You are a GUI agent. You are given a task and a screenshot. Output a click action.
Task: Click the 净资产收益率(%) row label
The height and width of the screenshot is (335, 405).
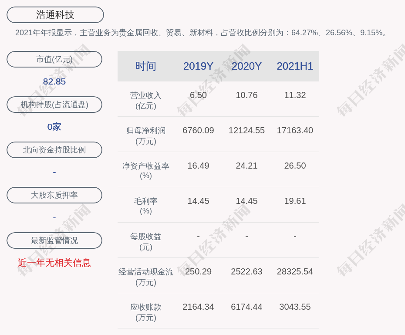pyautogui.click(x=145, y=171)
